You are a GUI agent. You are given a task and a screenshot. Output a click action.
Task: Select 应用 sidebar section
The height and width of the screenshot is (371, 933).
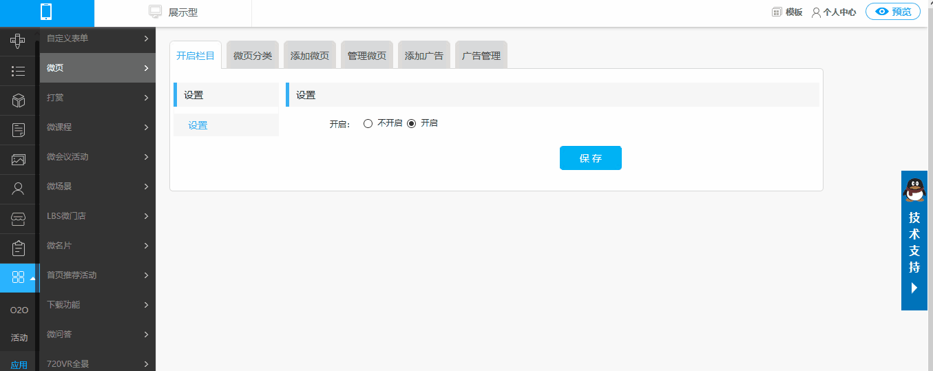(19, 365)
